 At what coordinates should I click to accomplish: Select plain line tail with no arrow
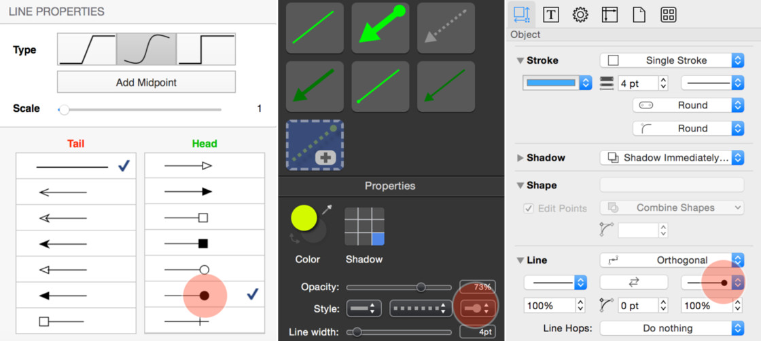[x=75, y=166]
